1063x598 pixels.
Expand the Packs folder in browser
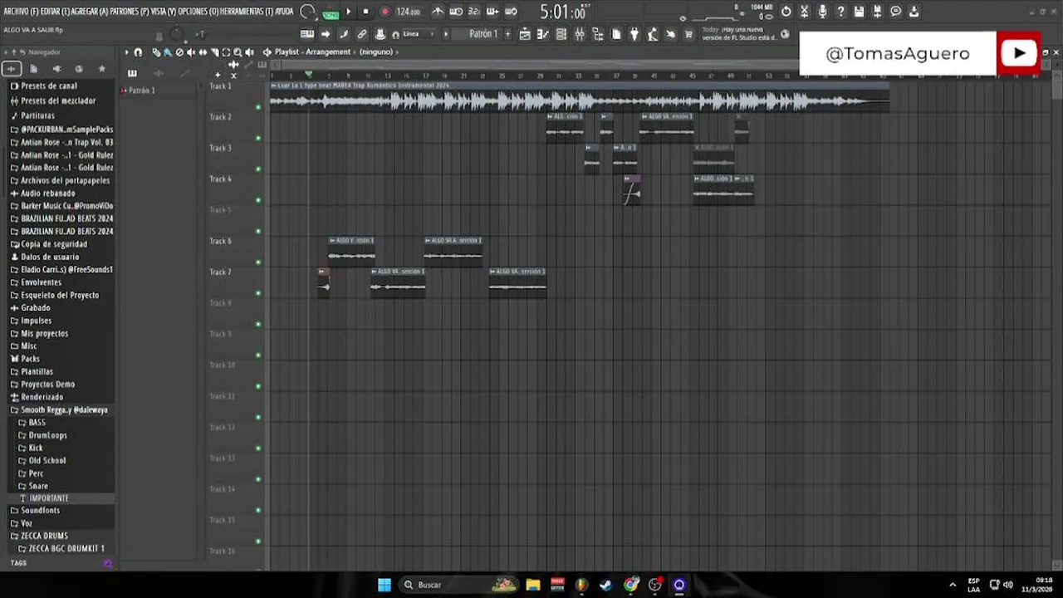pyautogui.click(x=30, y=359)
